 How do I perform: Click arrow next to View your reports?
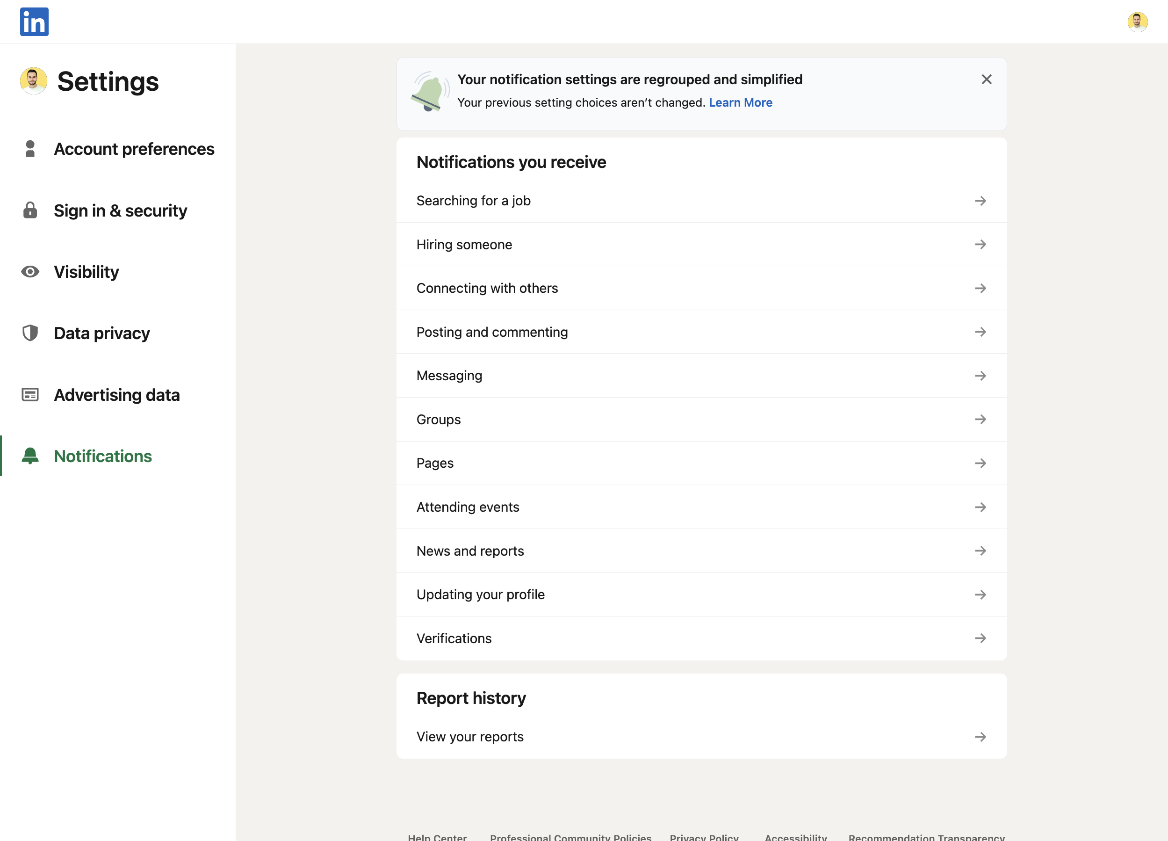tap(980, 737)
